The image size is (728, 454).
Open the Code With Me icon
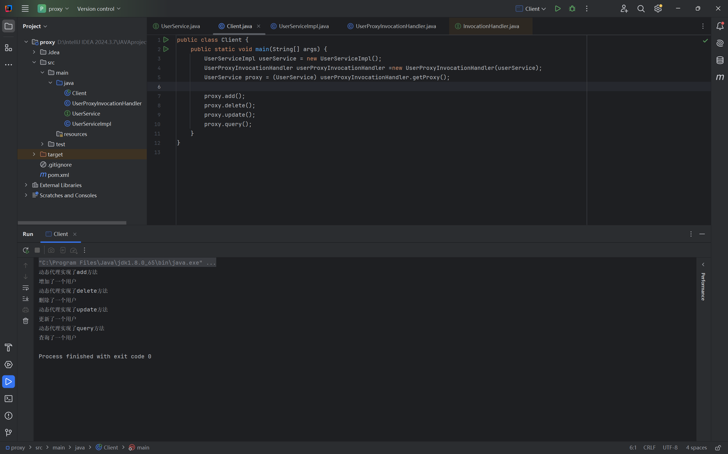tap(624, 9)
